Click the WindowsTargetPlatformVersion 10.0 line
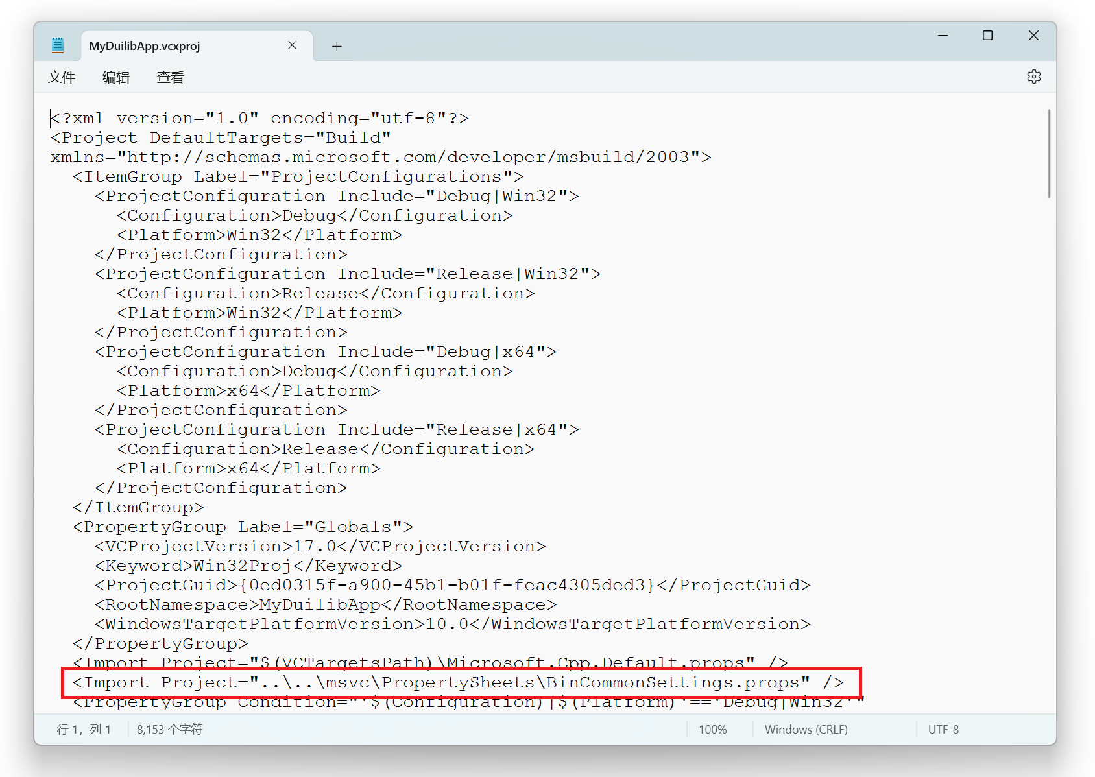This screenshot has width=1095, height=777. (x=452, y=624)
